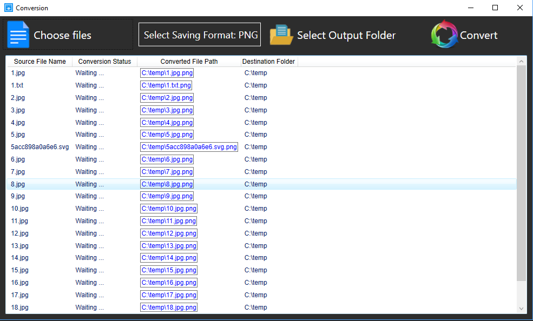Sort by Source File Name column header
The image size is (533, 321).
[x=40, y=62]
